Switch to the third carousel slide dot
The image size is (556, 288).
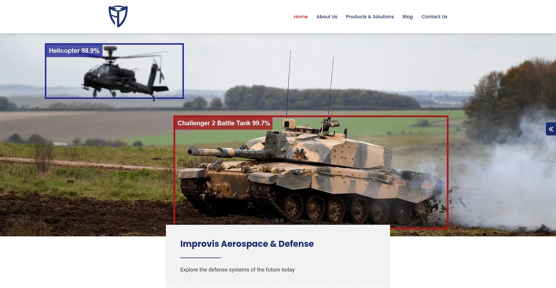pyautogui.click(x=282, y=220)
